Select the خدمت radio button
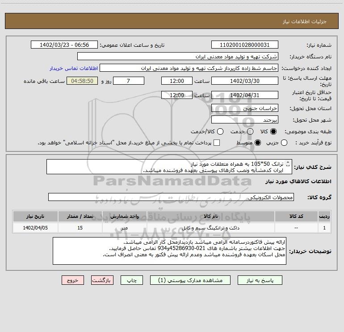Screen dimensions: 344x332 coord(250,131)
